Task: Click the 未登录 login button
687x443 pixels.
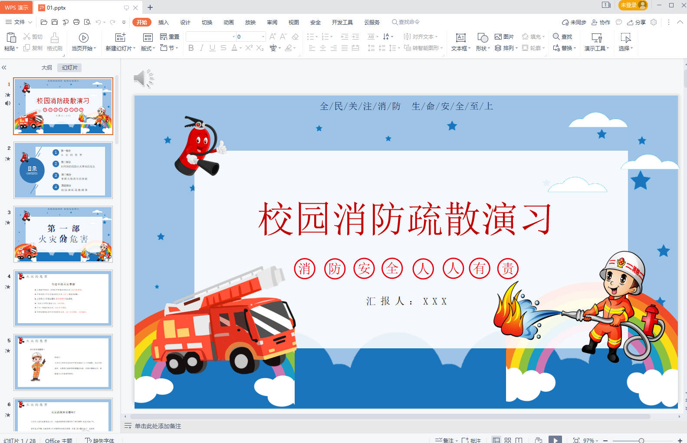Action: (x=633, y=5)
